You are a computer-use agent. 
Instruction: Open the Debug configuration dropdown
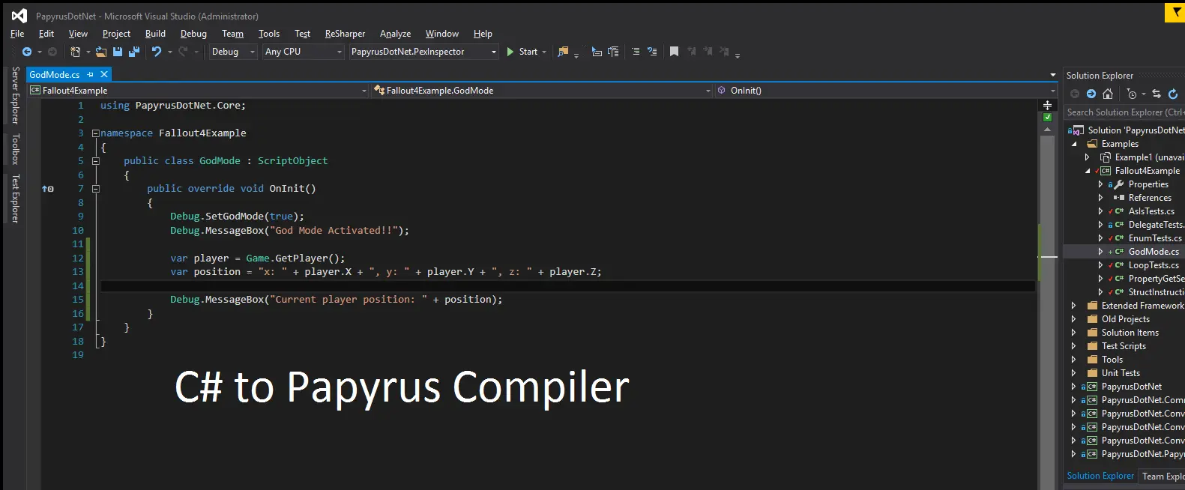point(233,52)
